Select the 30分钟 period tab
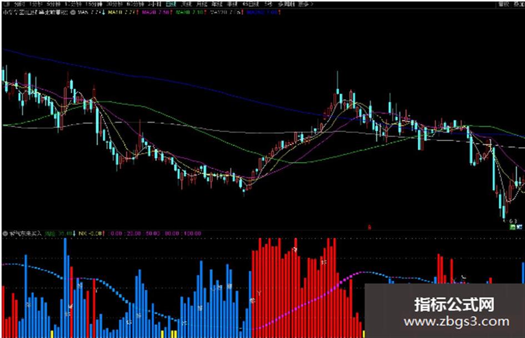Image resolution: width=525 pixels, height=338 pixels. click(x=113, y=4)
